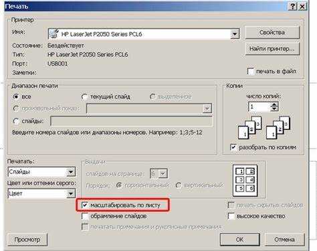The height and width of the screenshot is (251, 317).
Task: Select the слайды range radio button
Action: [x=16, y=121]
